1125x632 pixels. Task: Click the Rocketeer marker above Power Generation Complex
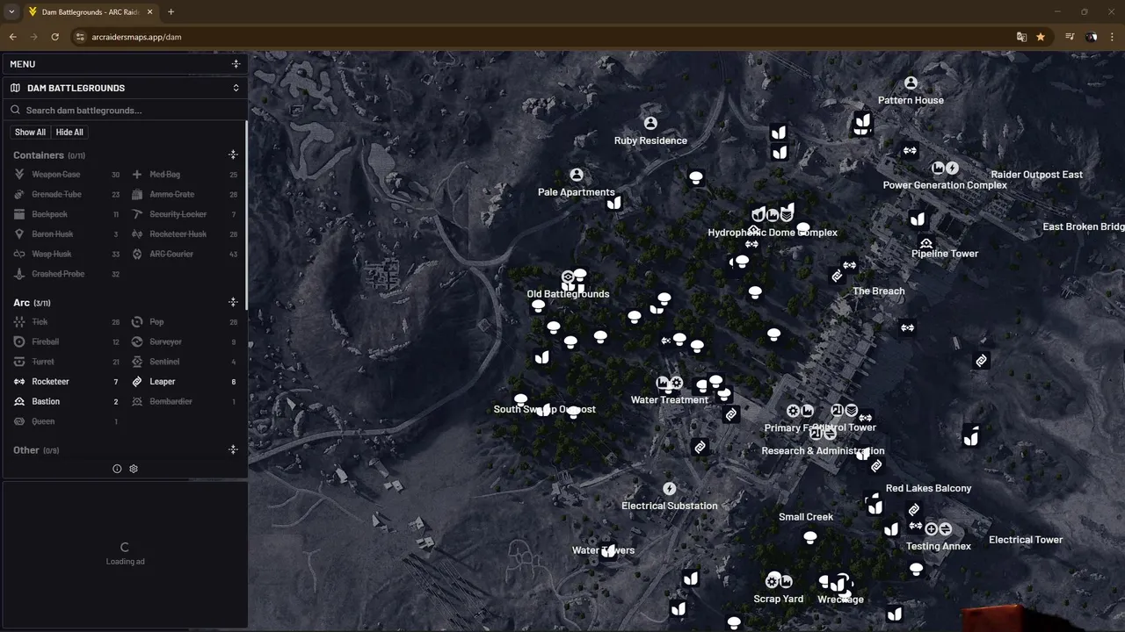(x=910, y=151)
